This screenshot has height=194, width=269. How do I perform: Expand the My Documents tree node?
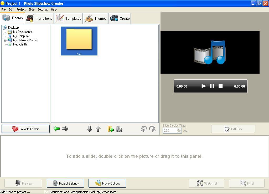tap(5, 32)
